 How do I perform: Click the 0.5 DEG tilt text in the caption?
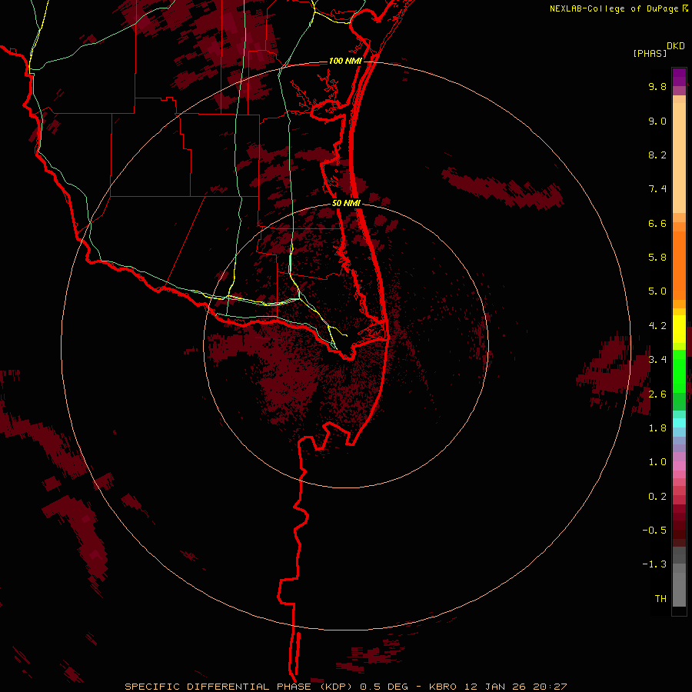tap(384, 687)
